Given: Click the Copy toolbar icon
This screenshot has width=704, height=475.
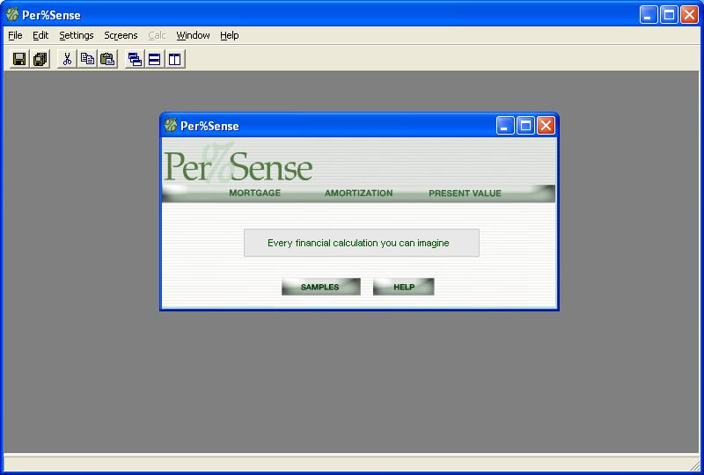Looking at the screenshot, I should pyautogui.click(x=87, y=59).
